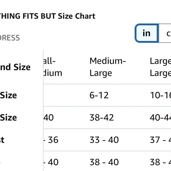Switch units to centimeters toggle
Viewport: 171px width, 171px height.
165,33
